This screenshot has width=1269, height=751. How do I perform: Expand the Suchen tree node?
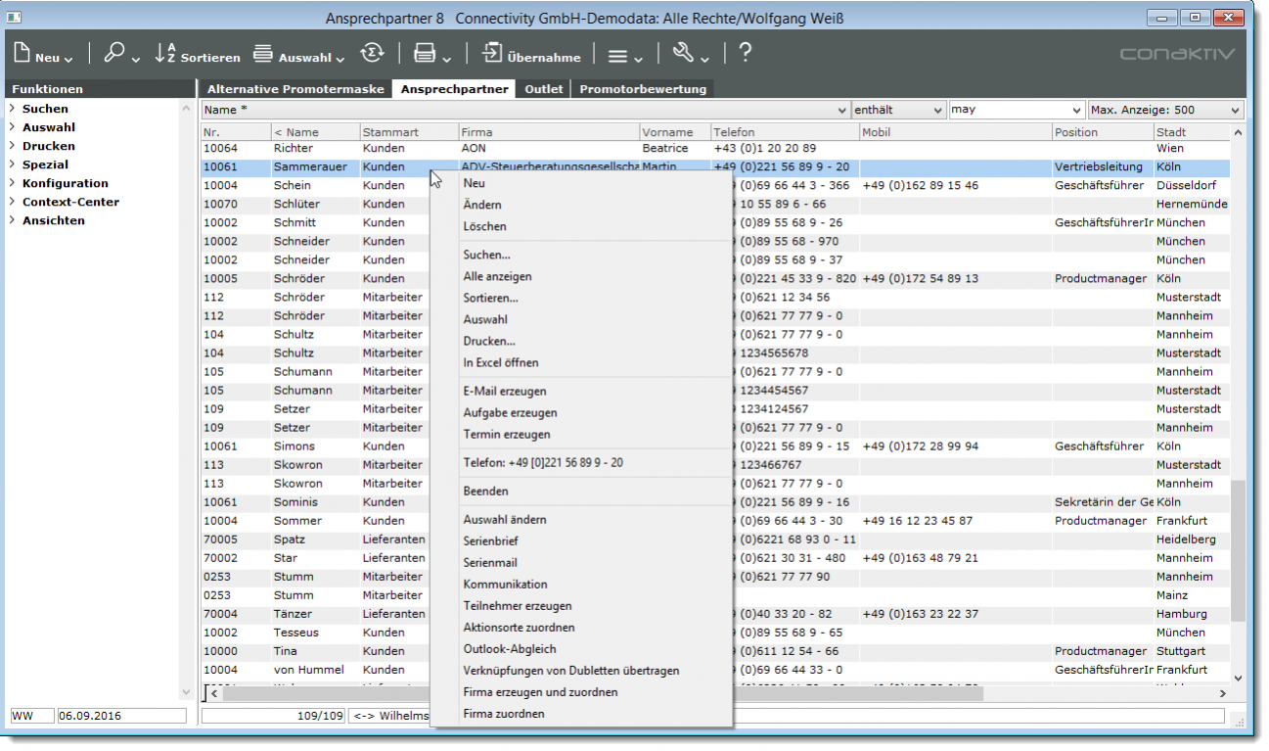click(13, 109)
